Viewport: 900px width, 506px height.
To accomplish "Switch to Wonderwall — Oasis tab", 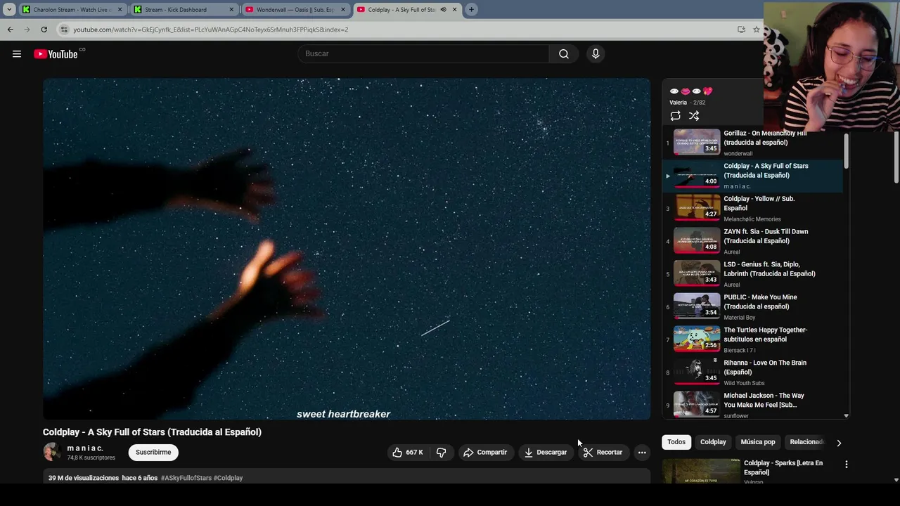I will point(295,10).
